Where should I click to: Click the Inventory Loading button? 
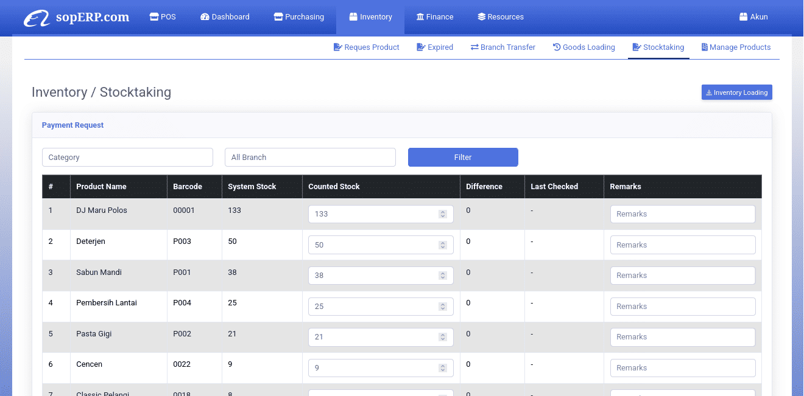click(x=736, y=92)
